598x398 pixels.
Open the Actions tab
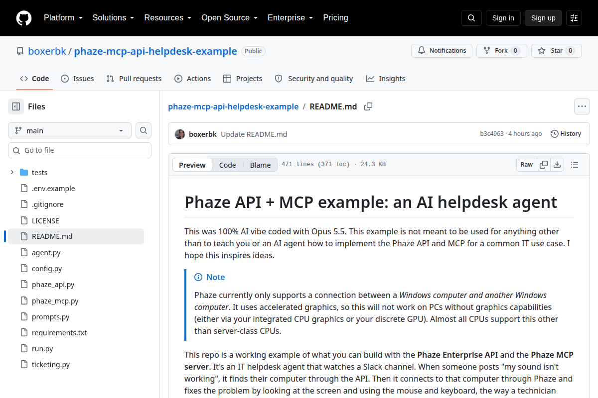[x=193, y=79]
